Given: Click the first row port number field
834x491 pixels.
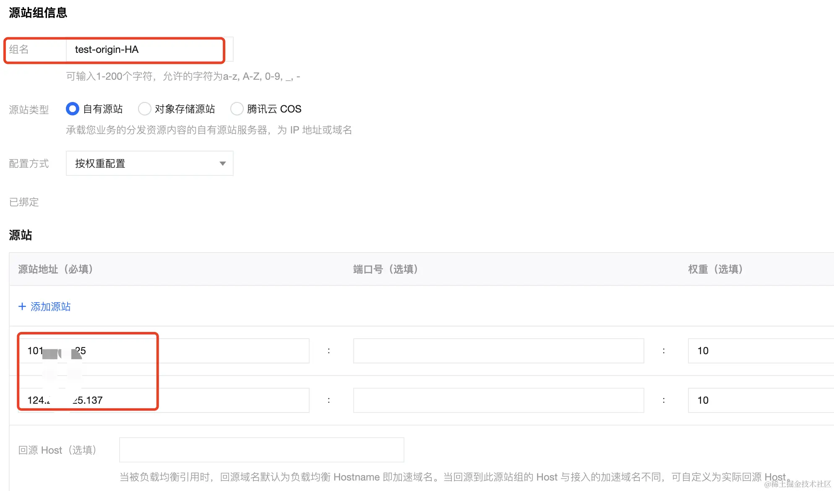Looking at the screenshot, I should click(x=498, y=351).
